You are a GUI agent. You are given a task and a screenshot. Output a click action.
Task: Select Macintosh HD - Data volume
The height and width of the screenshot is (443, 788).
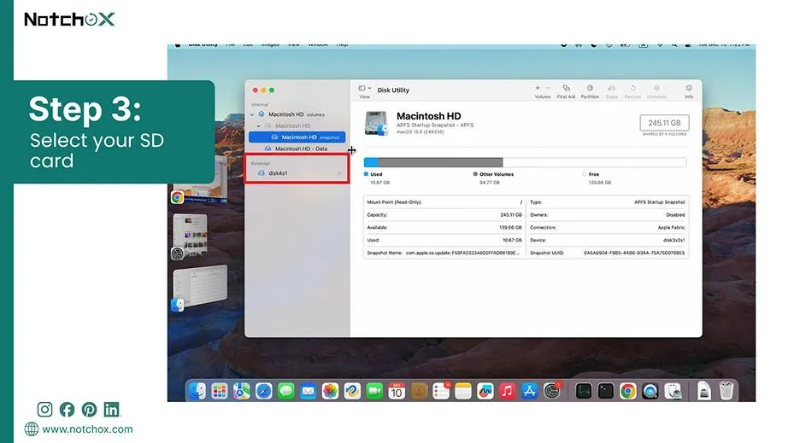[297, 149]
